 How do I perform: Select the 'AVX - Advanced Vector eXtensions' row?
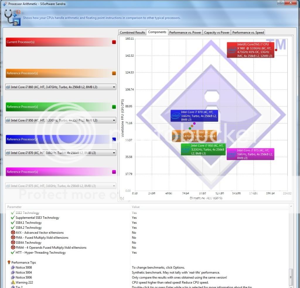pyautogui.click(x=147, y=233)
